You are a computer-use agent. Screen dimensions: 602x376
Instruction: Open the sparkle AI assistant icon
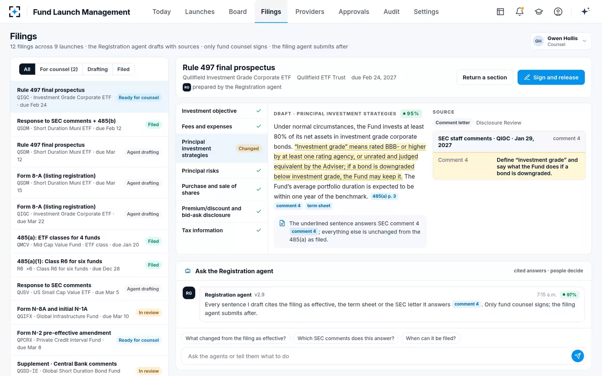tap(585, 11)
